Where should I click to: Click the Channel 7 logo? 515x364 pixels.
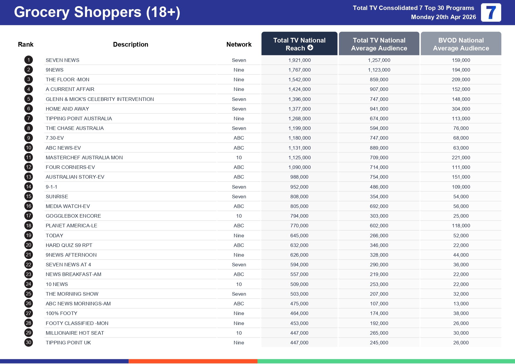coord(491,13)
